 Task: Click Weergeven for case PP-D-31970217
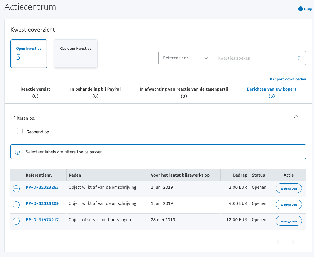point(289,221)
